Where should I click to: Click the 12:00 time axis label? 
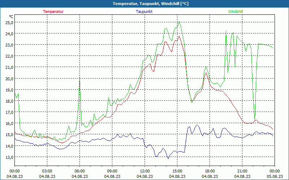144,171
